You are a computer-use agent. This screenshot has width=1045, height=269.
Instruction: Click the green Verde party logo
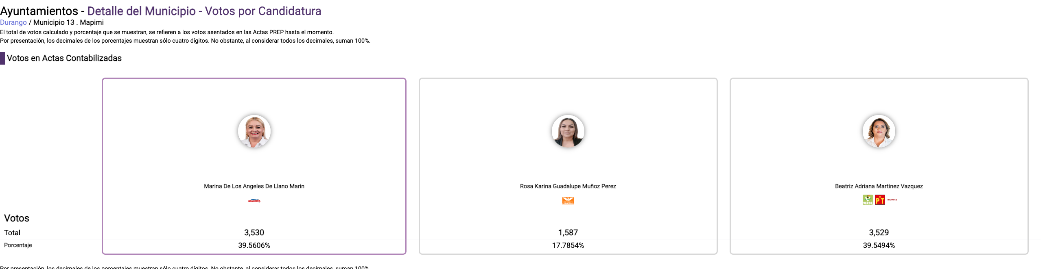click(868, 200)
